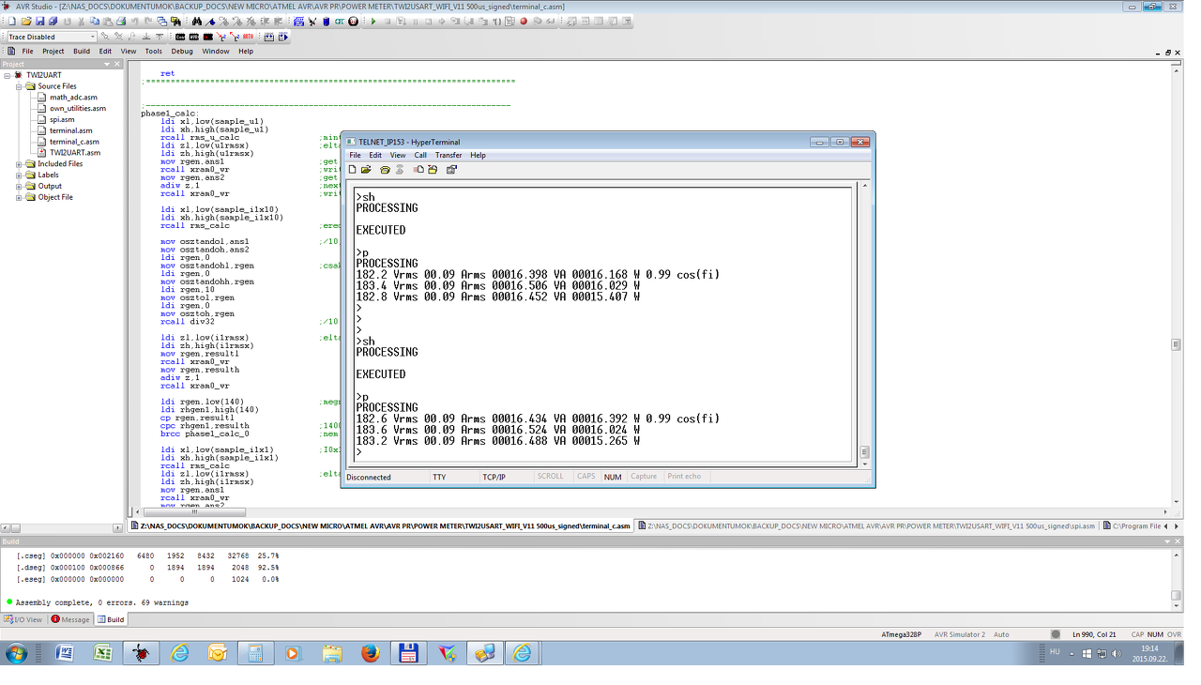The image size is (1201, 685).
Task: Open Firefox from the taskbar
Action: (371, 653)
